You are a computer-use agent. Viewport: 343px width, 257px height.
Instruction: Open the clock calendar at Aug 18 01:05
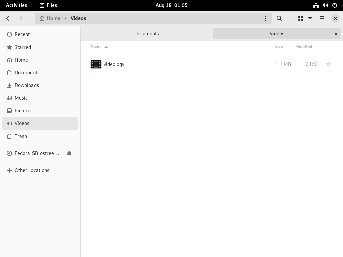pyautogui.click(x=171, y=5)
